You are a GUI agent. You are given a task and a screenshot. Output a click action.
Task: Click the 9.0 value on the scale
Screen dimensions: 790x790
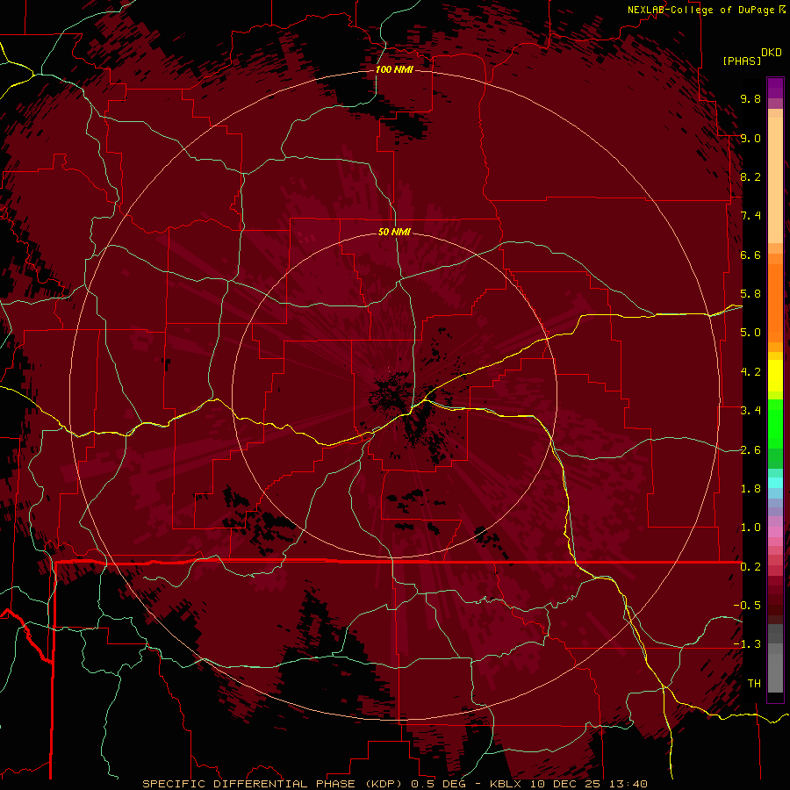pos(750,138)
